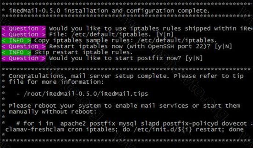
Task: Click the first green INFO tag
Action: point(16,40)
